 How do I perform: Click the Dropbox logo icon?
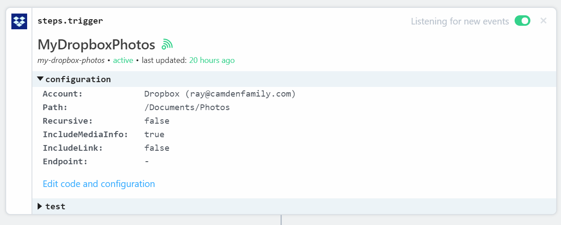(x=19, y=21)
